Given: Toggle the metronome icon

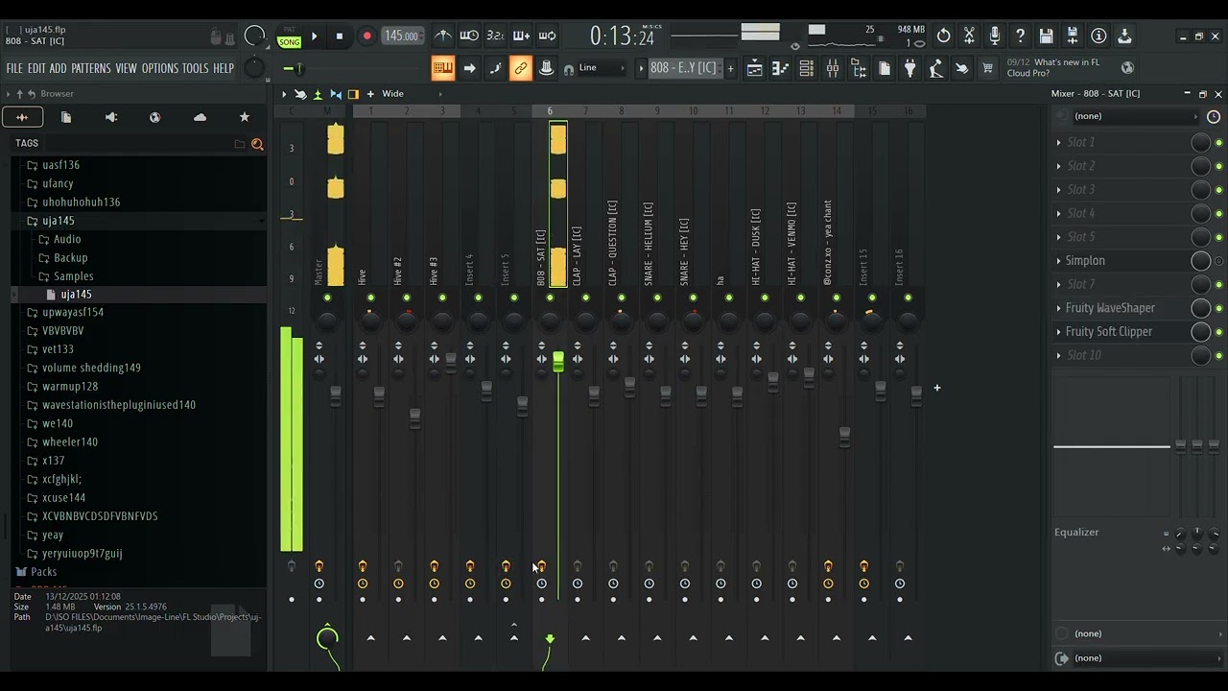Looking at the screenshot, I should click(443, 36).
